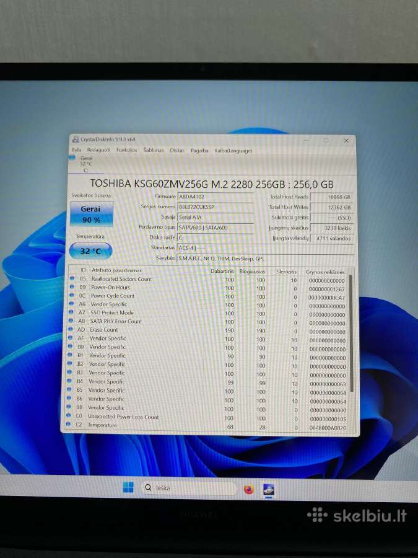The height and width of the screenshot is (558, 418).
Task: Click the attribute list vertical scrollbar
Action: tap(351, 333)
